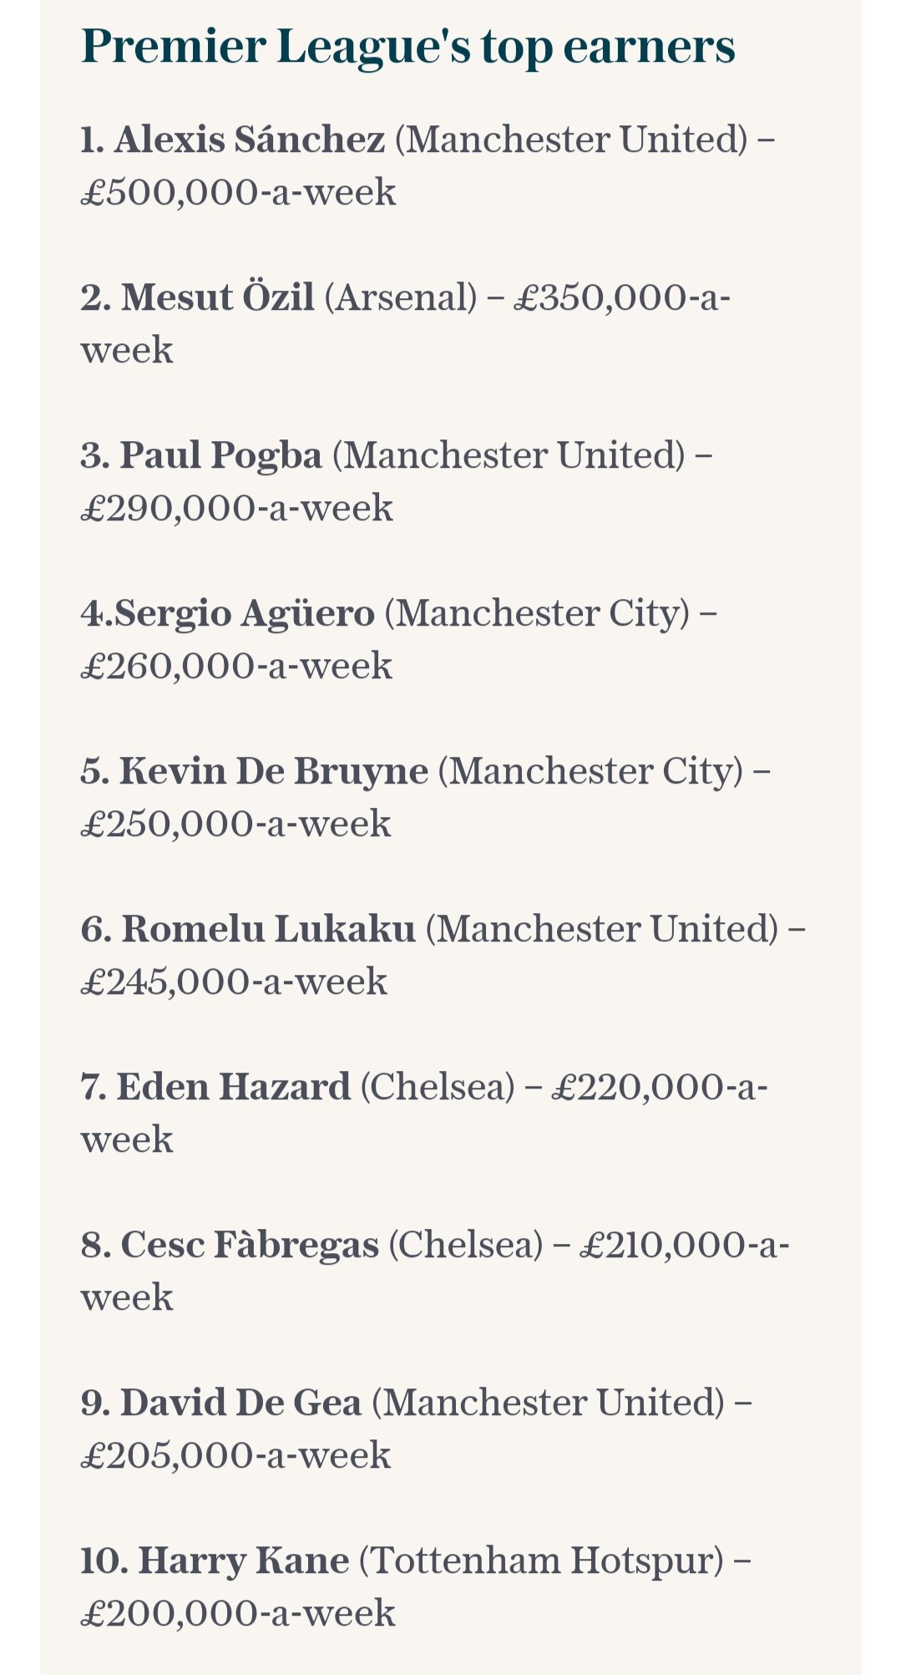This screenshot has width=901, height=1675.
Task: Select the £200,000-a-week wage figure
Action: click(238, 1614)
